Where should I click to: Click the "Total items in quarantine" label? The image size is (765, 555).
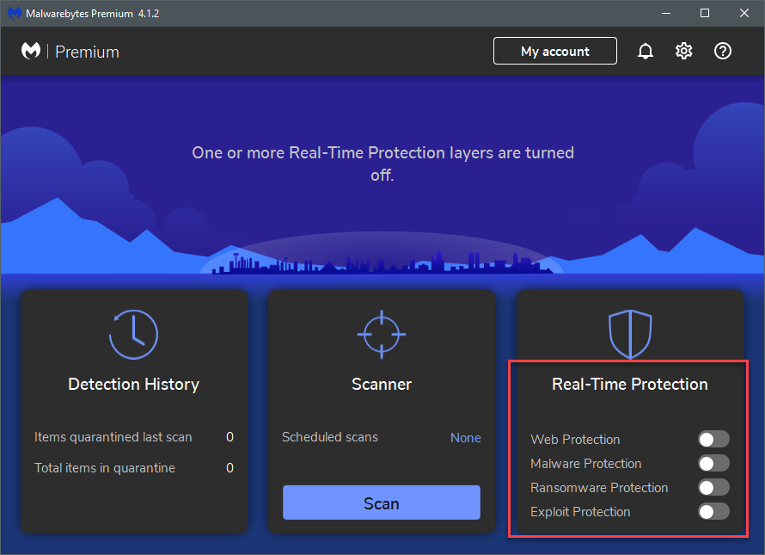pyautogui.click(x=105, y=468)
